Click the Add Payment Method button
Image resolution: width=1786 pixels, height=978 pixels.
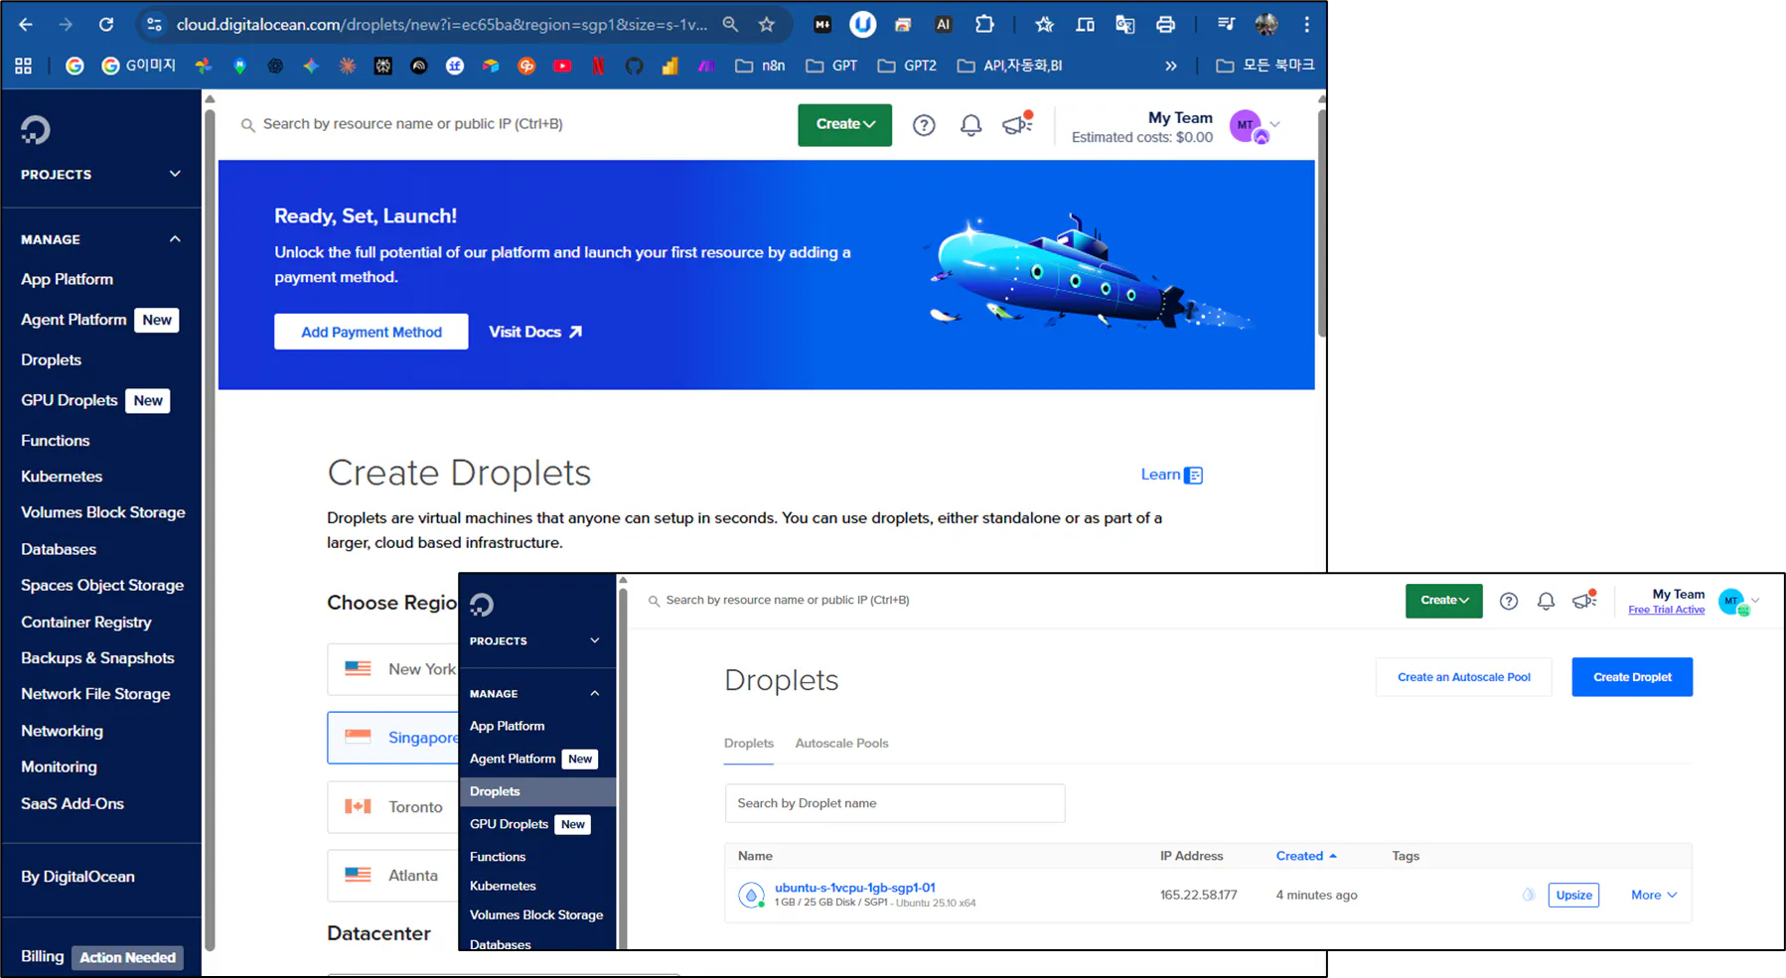372,332
